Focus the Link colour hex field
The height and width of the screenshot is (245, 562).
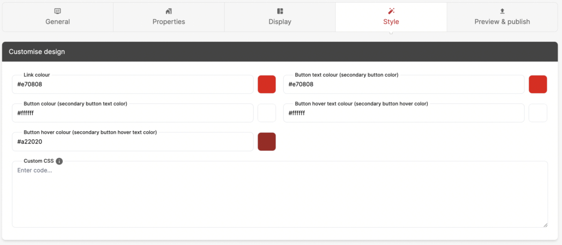[133, 84]
